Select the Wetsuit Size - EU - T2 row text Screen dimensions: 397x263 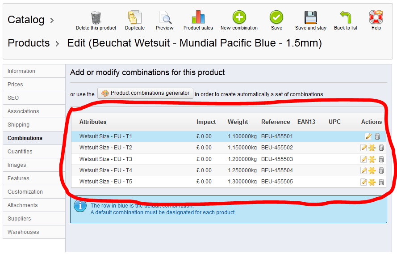pyautogui.click(x=106, y=148)
